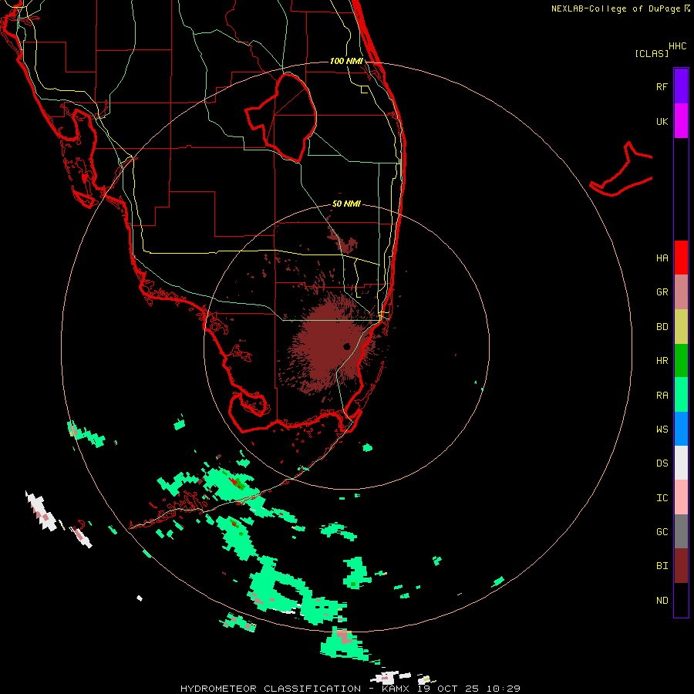Click the GC gray legend swatch

click(x=681, y=531)
